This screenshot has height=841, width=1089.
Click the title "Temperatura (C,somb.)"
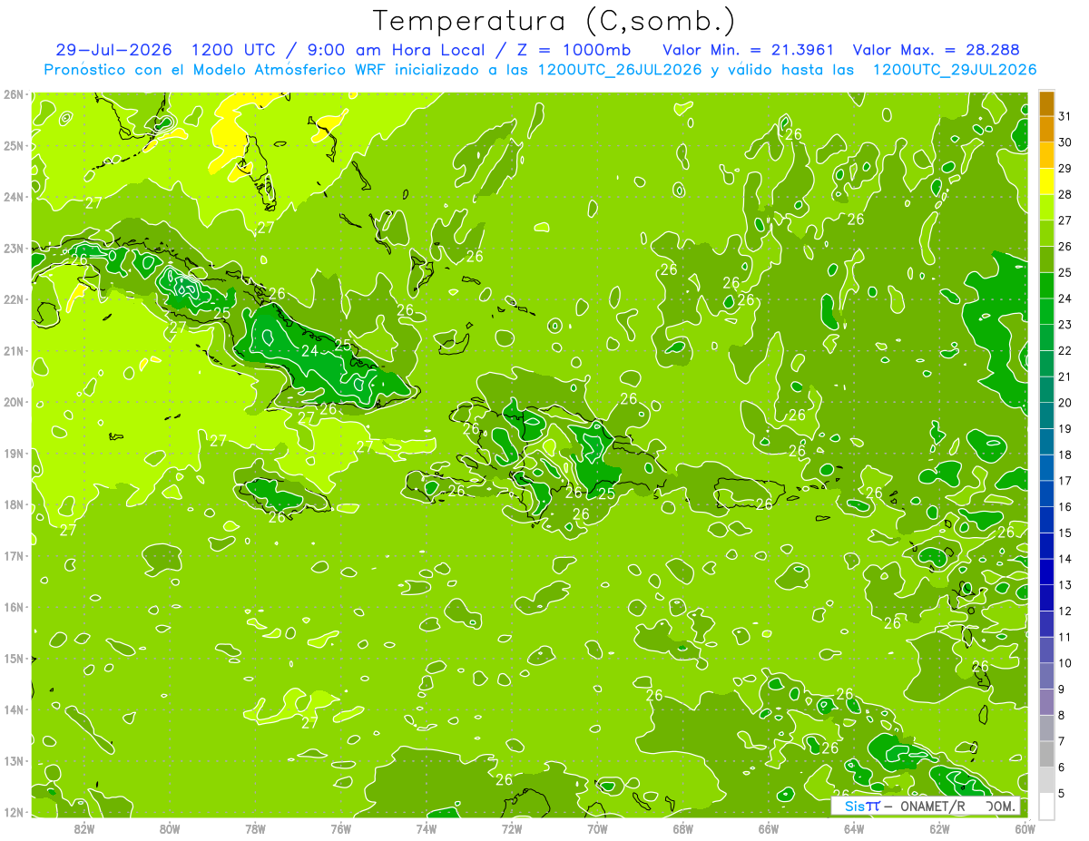pos(554,20)
